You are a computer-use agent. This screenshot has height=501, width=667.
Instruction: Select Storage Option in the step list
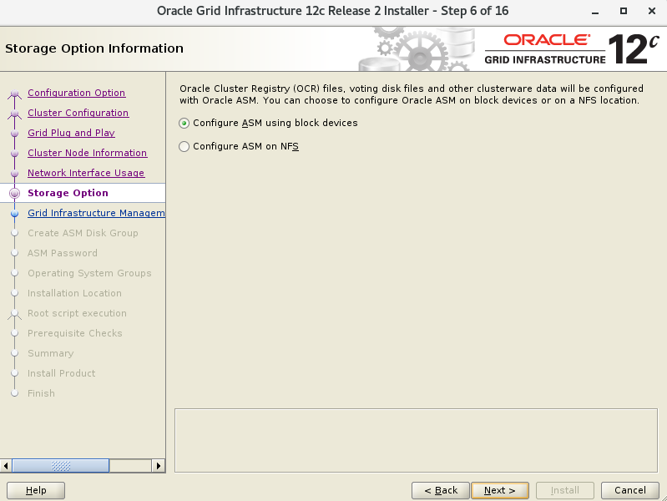pyautogui.click(x=68, y=193)
